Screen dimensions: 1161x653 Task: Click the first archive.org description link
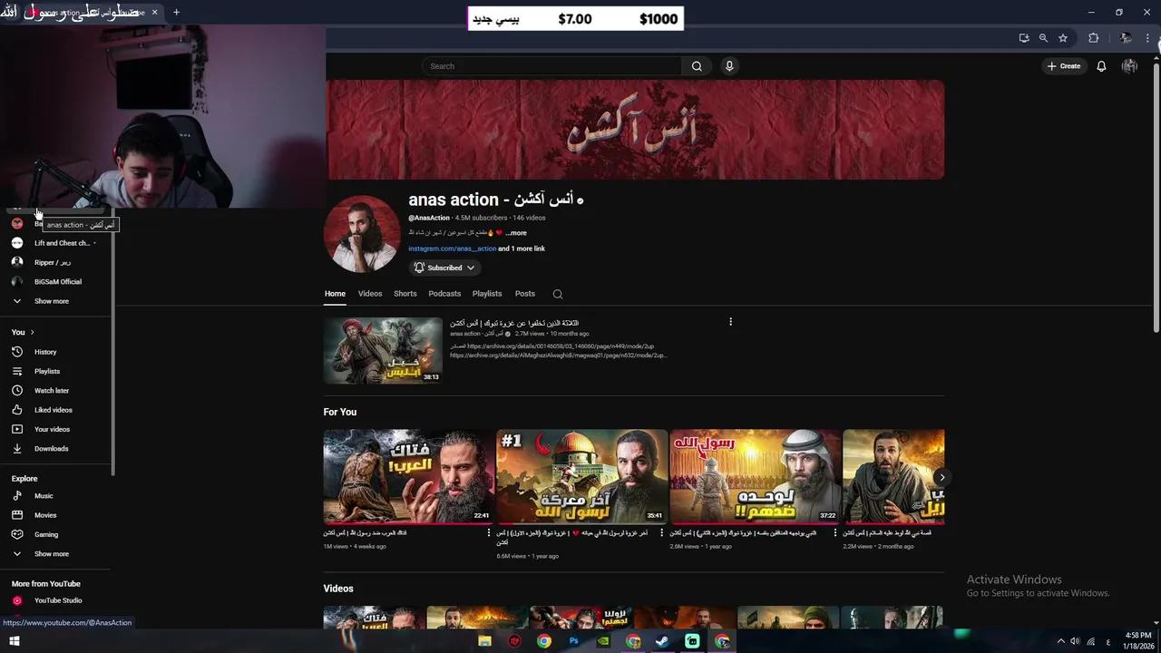pyautogui.click(x=561, y=346)
